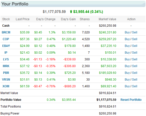Select MRK day's gain -$306.80

(x=69, y=66)
